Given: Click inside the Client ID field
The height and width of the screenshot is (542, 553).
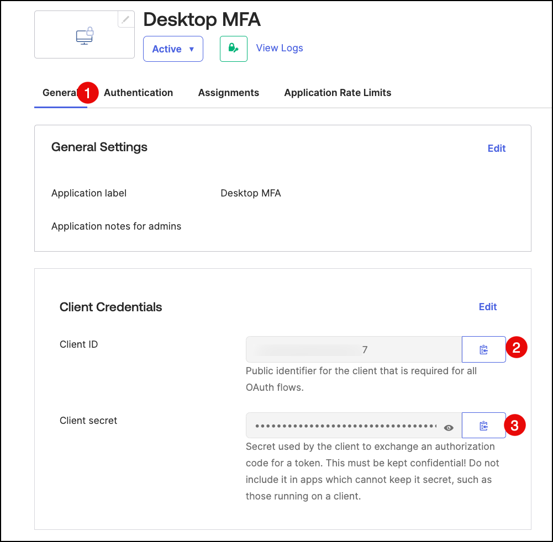Looking at the screenshot, I should (x=354, y=349).
